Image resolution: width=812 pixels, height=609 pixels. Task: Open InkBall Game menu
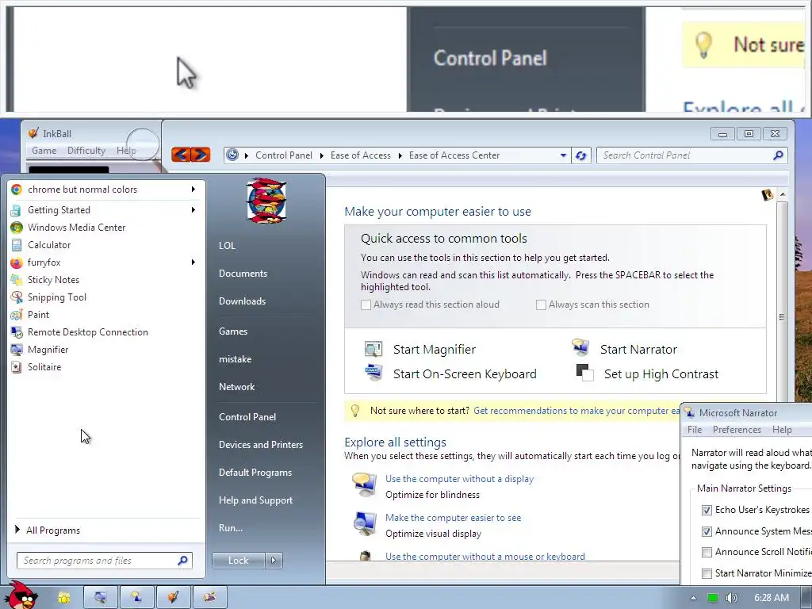coord(44,151)
